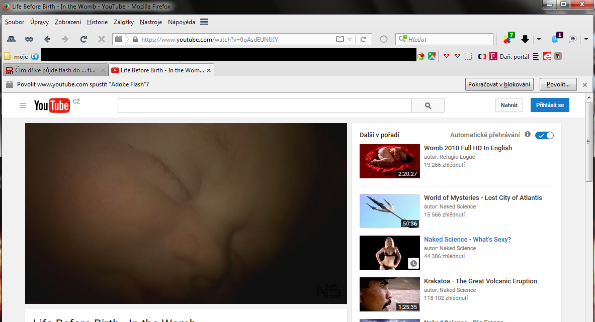
Task: Open the Ghostery ghost extension icon
Action: [557, 38]
